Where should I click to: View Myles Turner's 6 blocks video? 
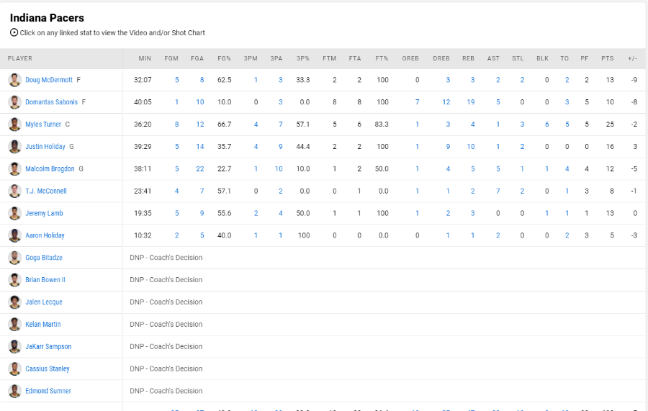pos(546,125)
